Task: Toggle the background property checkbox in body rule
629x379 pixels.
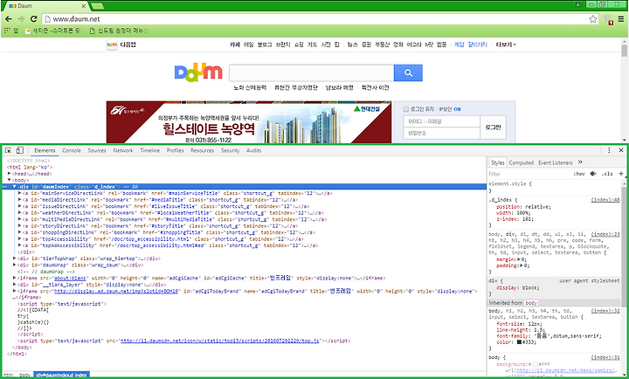Action: (536, 364)
